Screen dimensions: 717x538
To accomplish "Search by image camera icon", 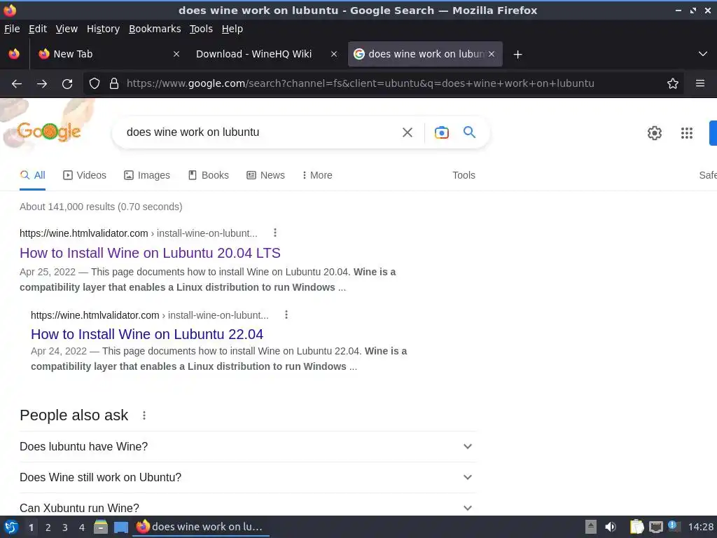I will point(441,132).
